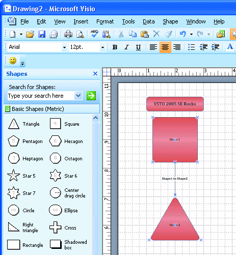Open the File menu

point(24,21)
